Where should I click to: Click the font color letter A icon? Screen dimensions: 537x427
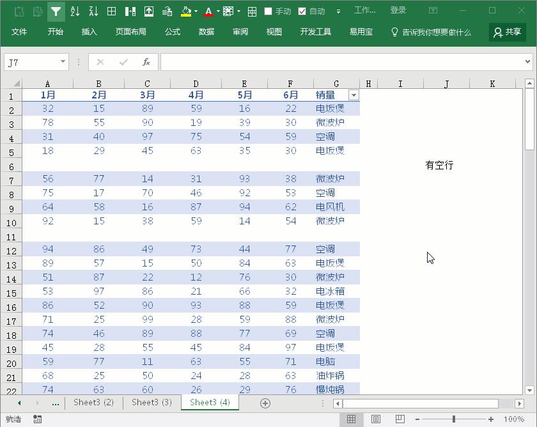tap(208, 12)
